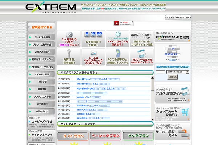Open the 障害情報 sidebar menu item
This screenshot has width=218, height=145.
[x=41, y=89]
